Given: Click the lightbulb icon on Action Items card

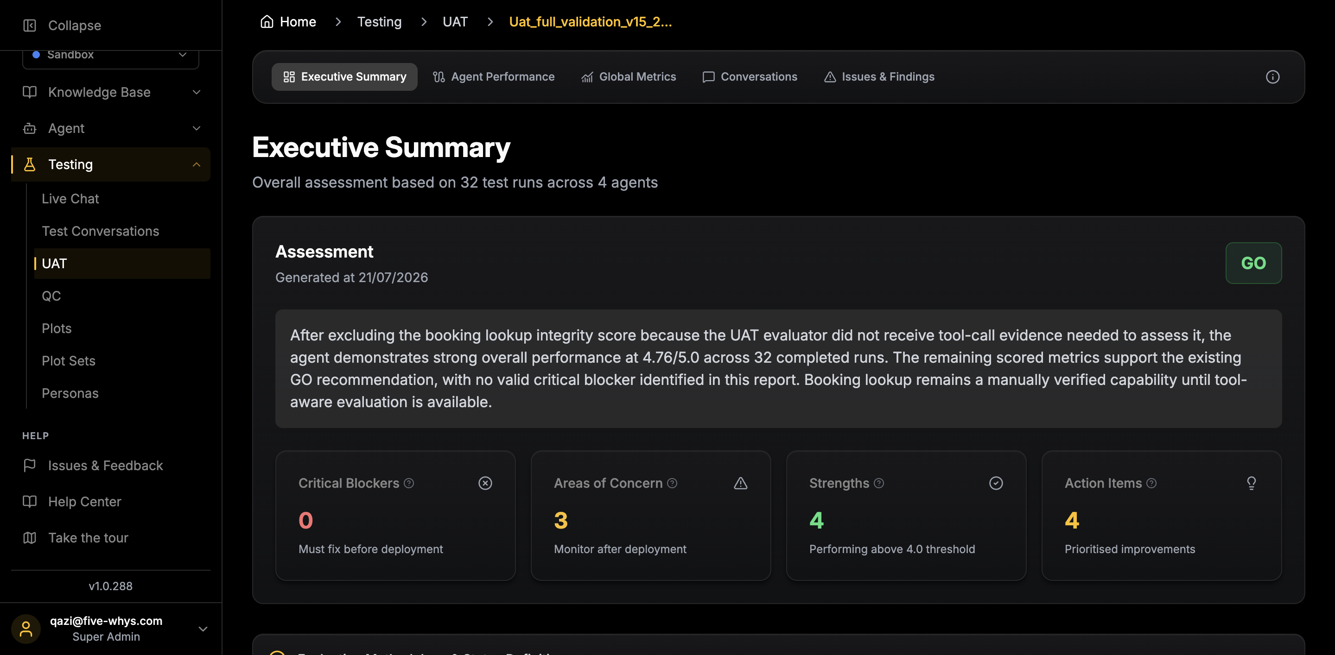Looking at the screenshot, I should tap(1251, 483).
